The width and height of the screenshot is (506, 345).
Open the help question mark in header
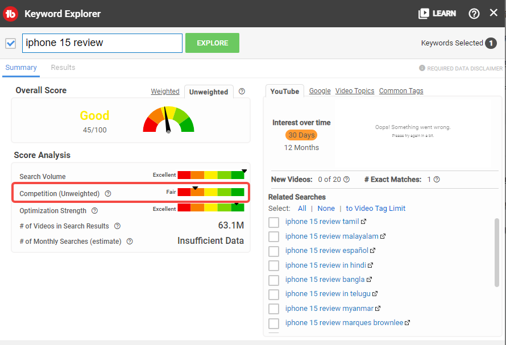(474, 14)
